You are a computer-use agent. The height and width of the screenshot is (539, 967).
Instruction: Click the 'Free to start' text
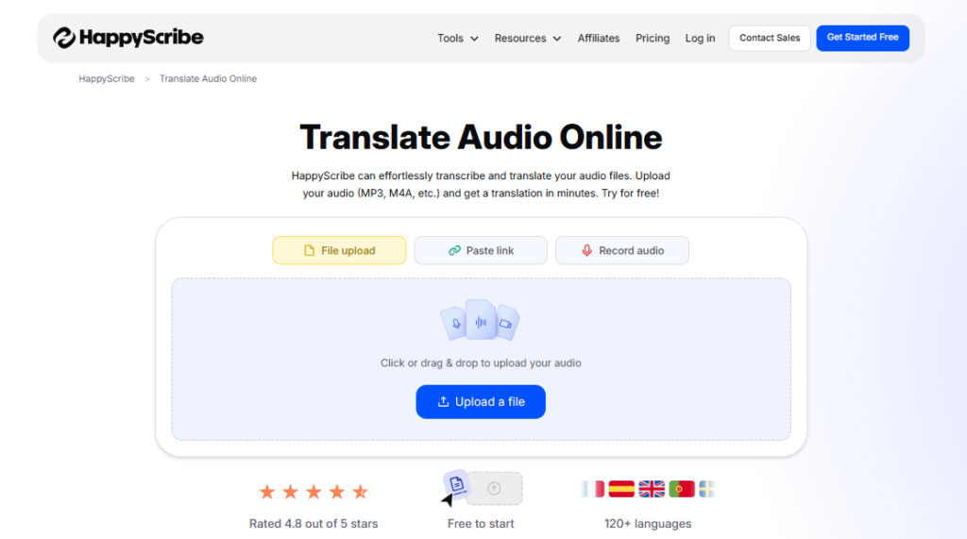click(x=481, y=524)
